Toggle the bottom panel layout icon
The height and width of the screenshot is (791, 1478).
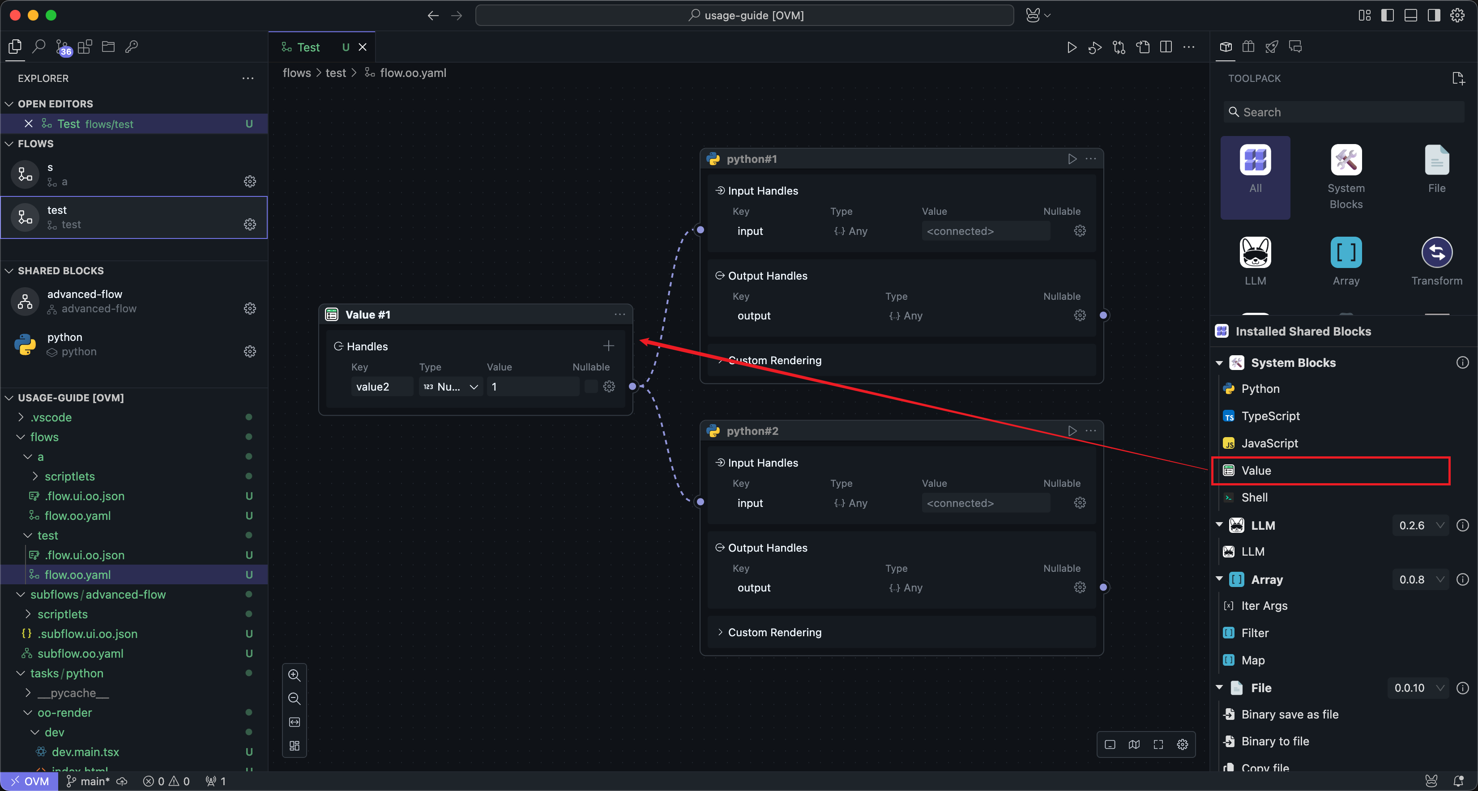pos(1410,16)
